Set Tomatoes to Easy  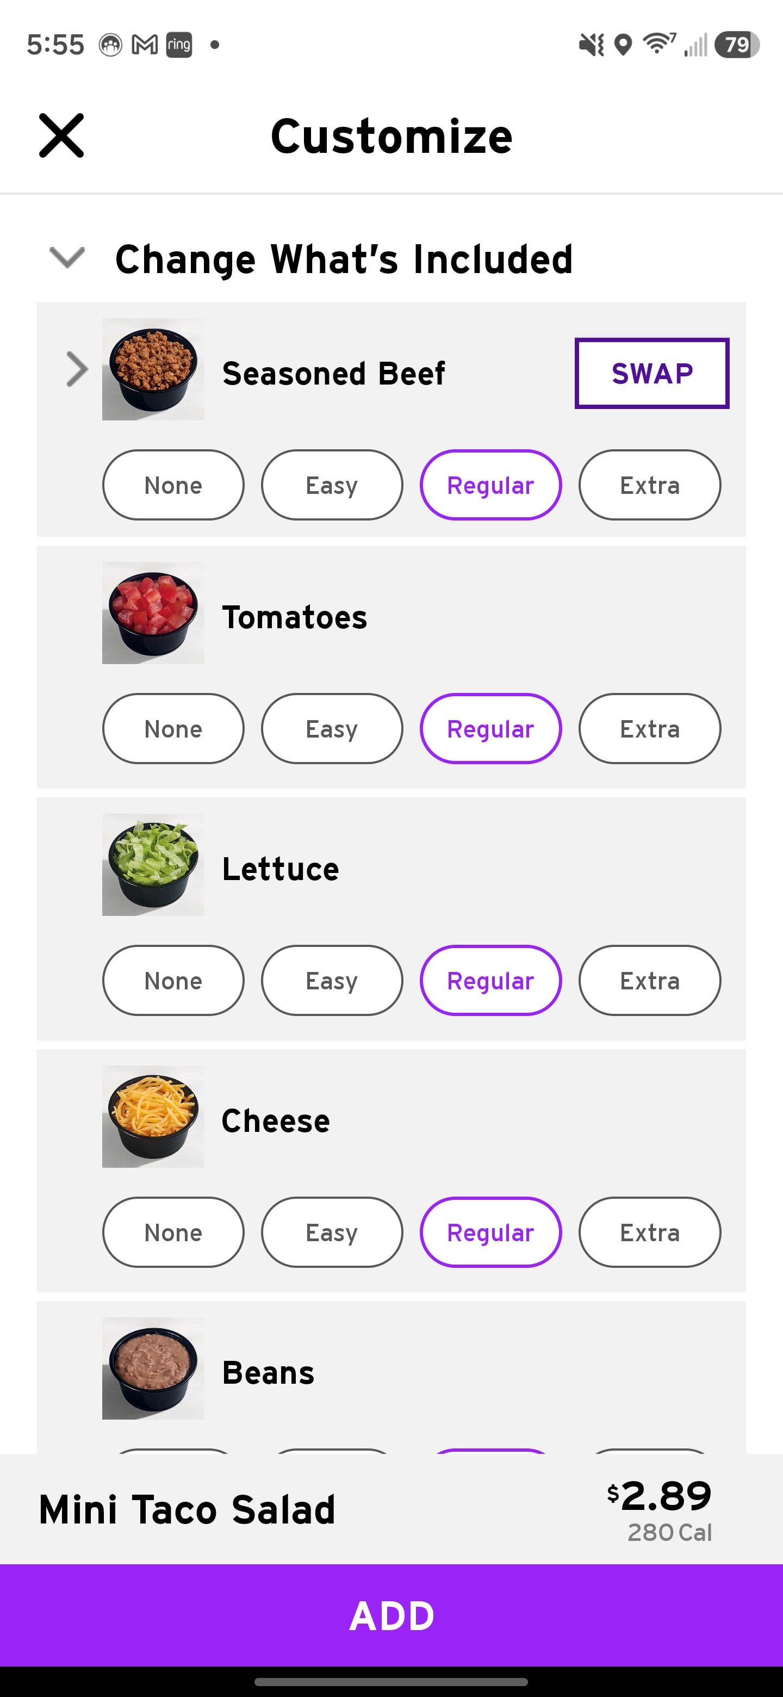[331, 729]
